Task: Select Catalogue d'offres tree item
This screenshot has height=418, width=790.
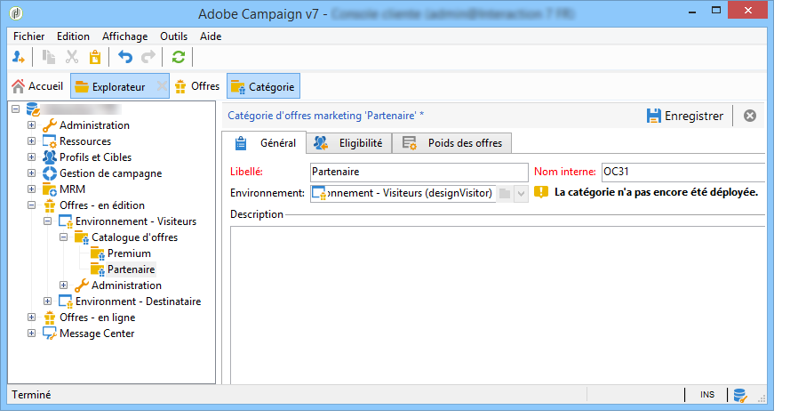Action: coord(134,237)
